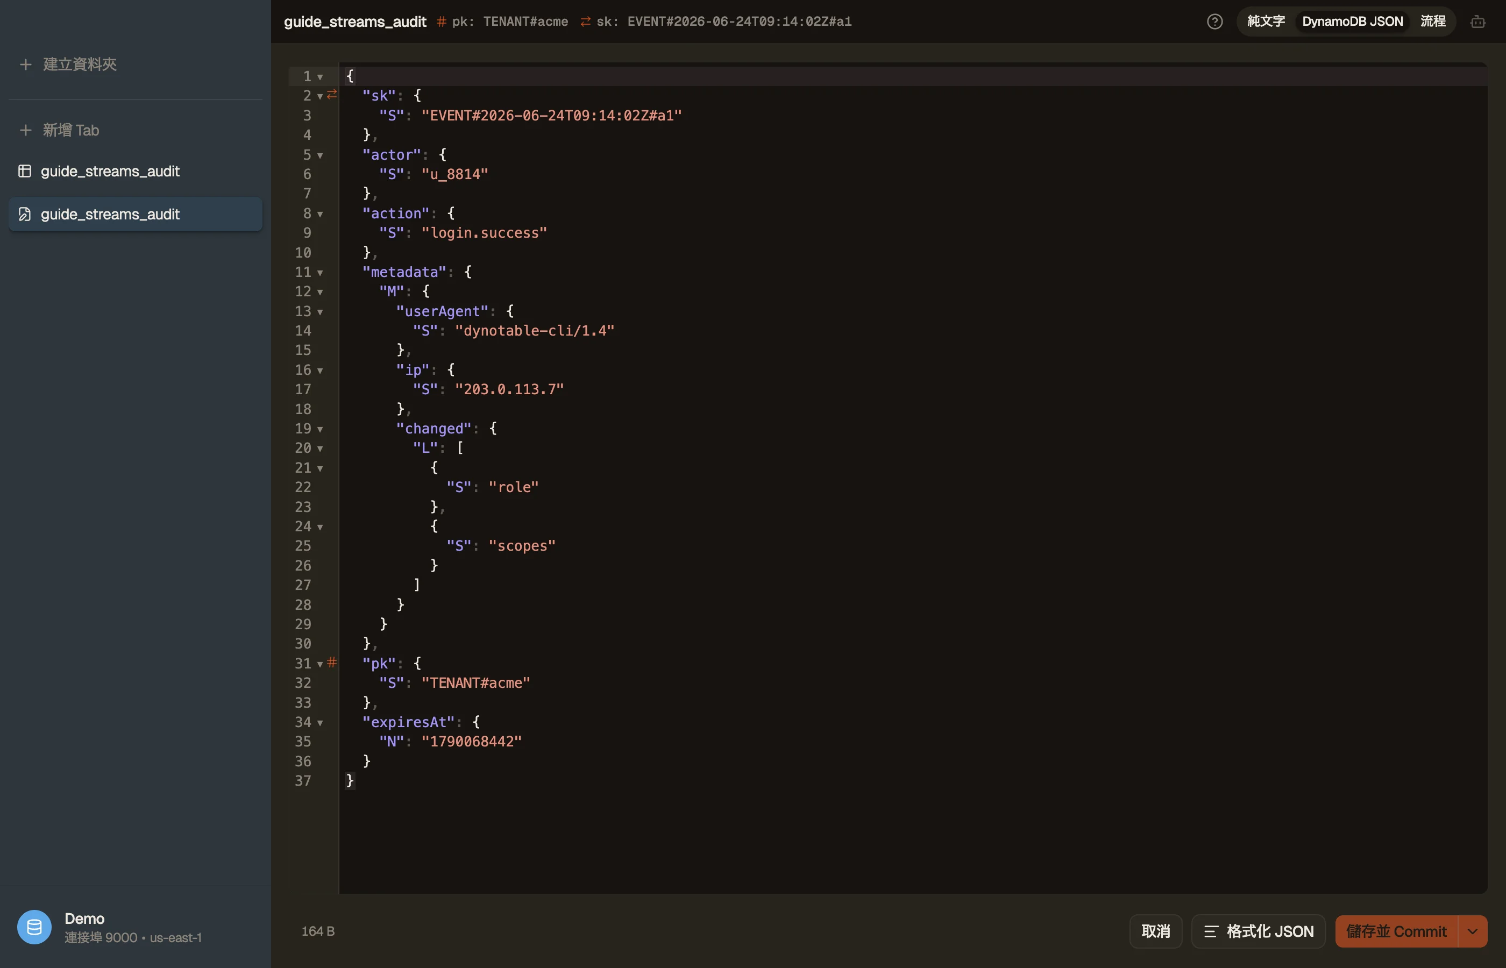Collapse the fold arrow on line 21
The image size is (1506, 968).
320,468
